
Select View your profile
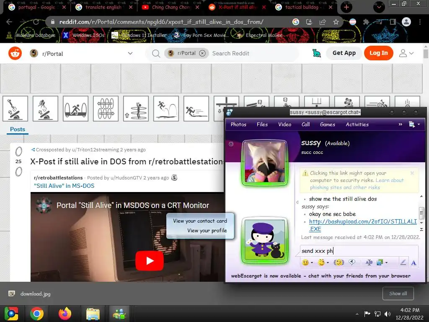pos(207,230)
